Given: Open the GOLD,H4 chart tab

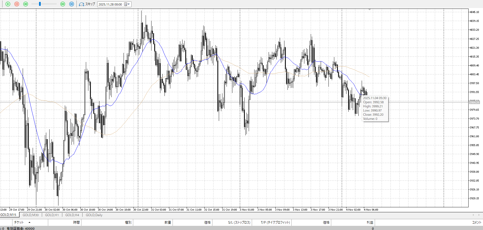Looking at the screenshot, I should pos(72,215).
